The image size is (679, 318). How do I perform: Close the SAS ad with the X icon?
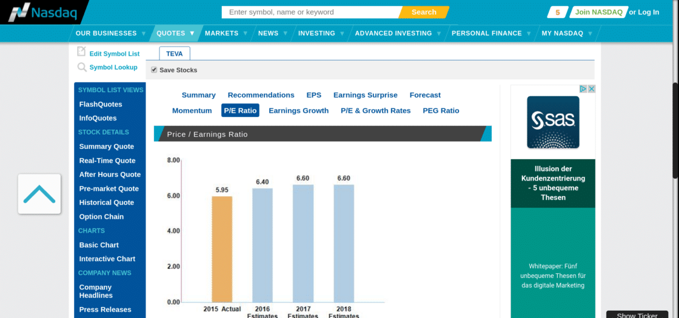(592, 88)
